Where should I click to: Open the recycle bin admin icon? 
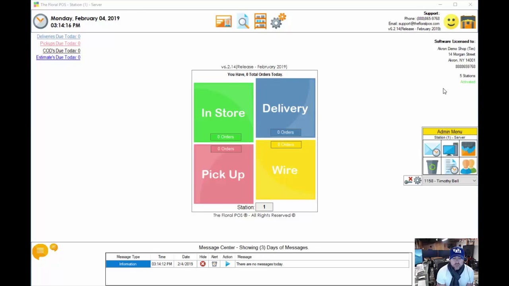(432, 166)
